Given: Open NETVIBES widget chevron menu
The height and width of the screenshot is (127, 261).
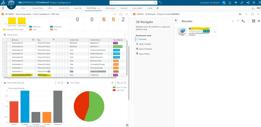Looking at the screenshot, I should tap(127, 14).
